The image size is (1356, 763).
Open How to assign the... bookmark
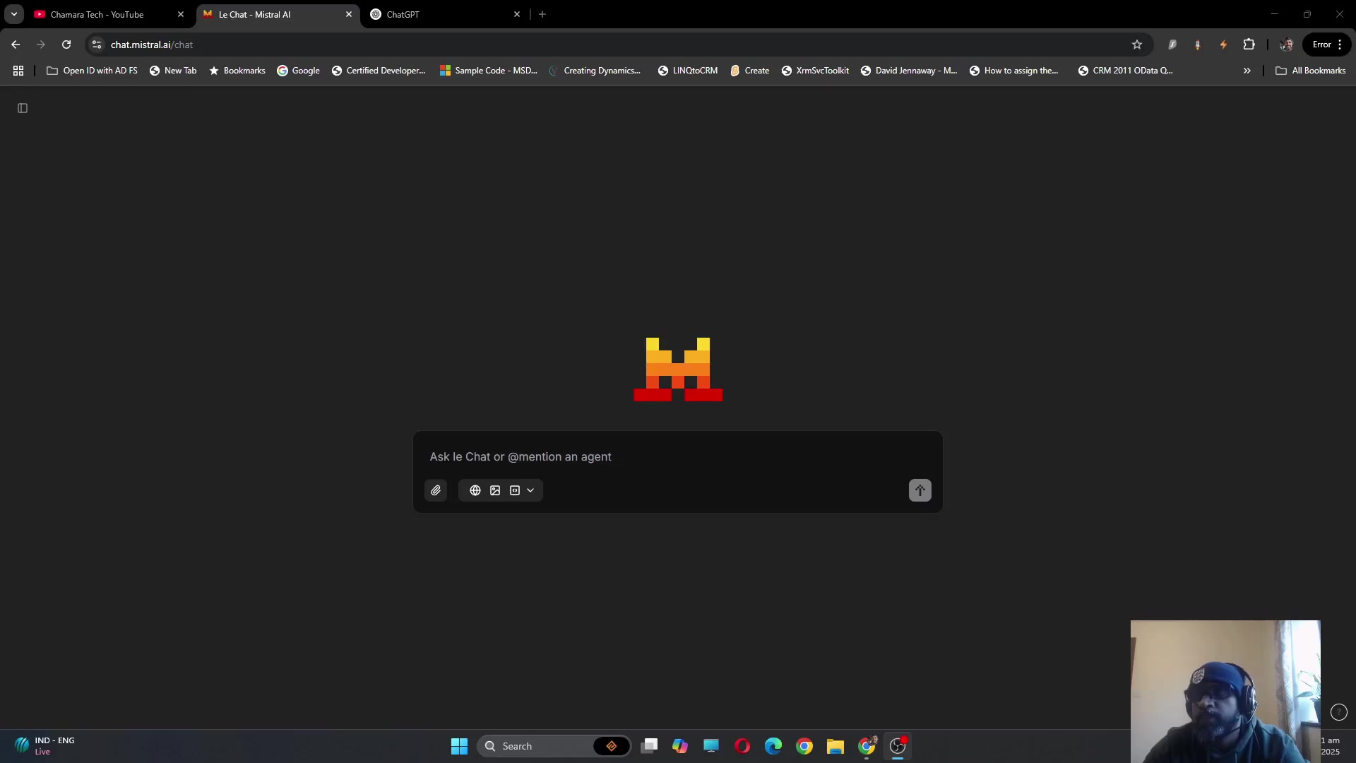point(1013,71)
